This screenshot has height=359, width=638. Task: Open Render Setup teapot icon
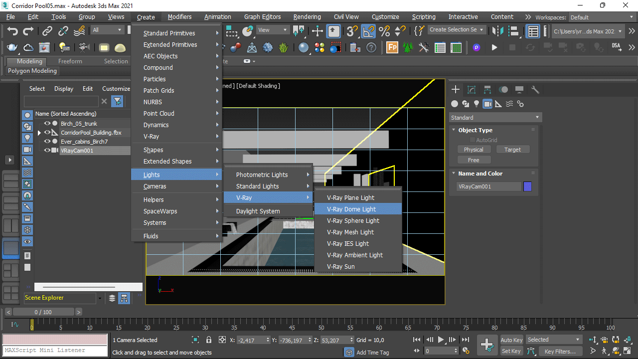[12, 48]
